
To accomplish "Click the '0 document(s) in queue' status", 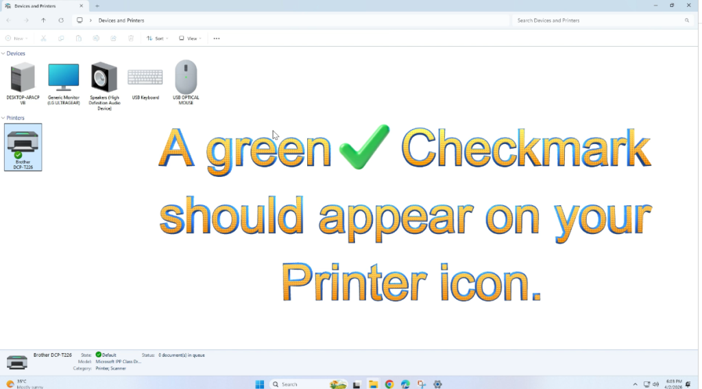I will [x=181, y=355].
